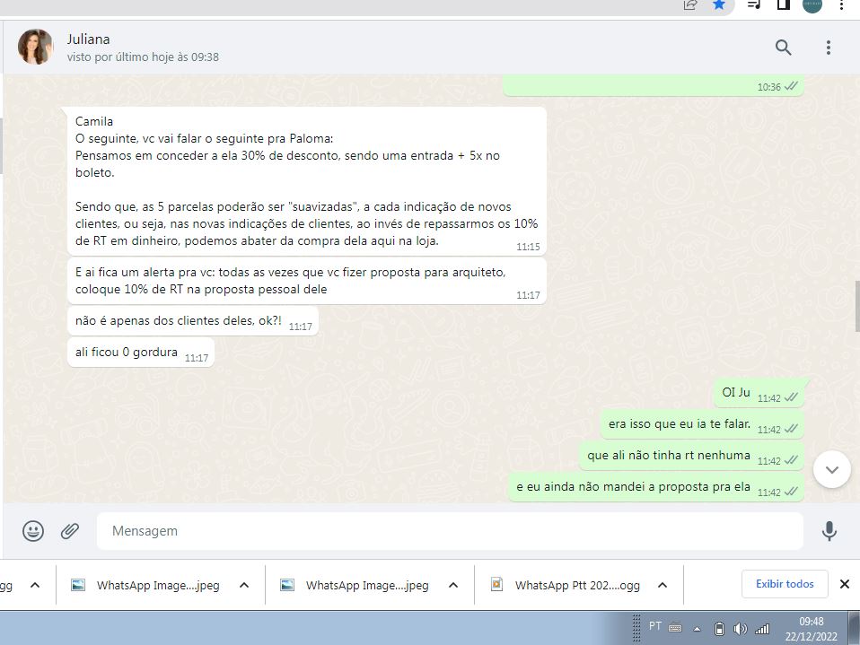Click the message 'ali ficou 0 gordura'
860x645 pixels.
point(141,353)
